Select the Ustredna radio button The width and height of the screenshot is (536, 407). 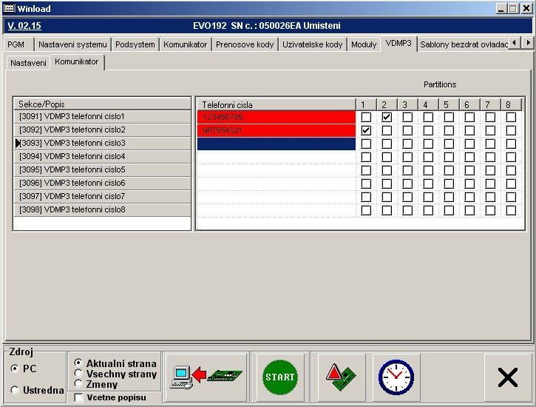pos(16,390)
